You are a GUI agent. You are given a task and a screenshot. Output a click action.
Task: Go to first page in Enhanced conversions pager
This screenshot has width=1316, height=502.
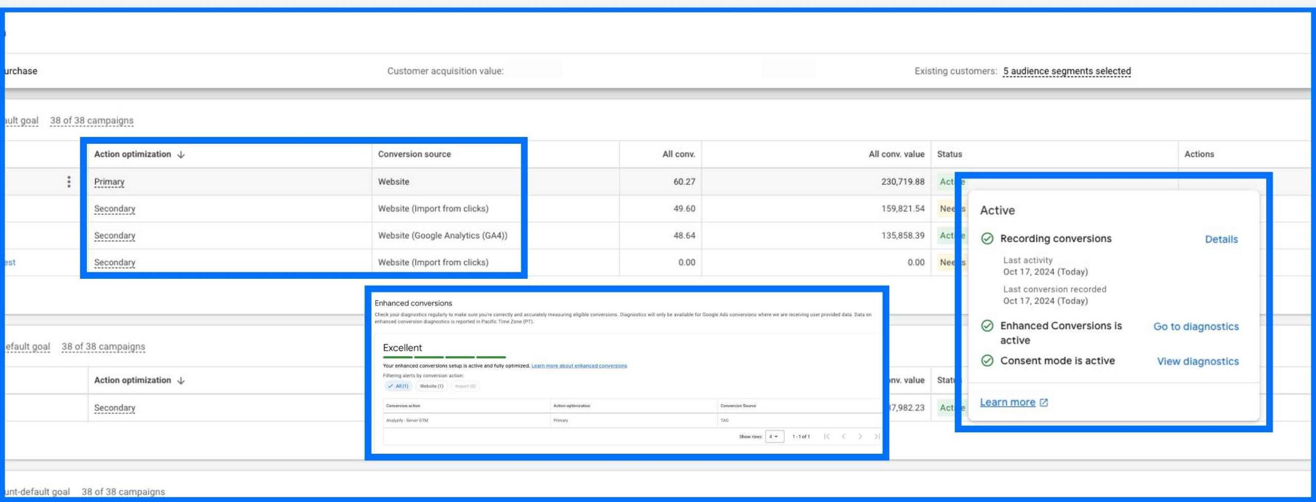(827, 436)
